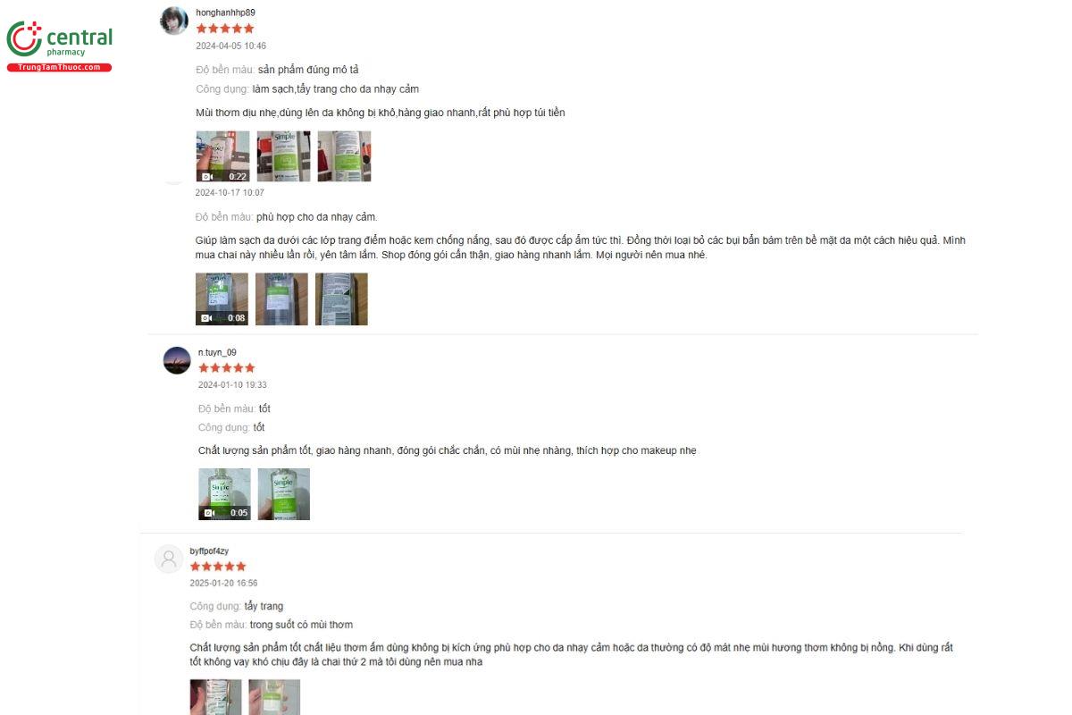Open second photo in byffpof4zy's review
Viewport: 1072px width, 715px height.
[x=274, y=697]
